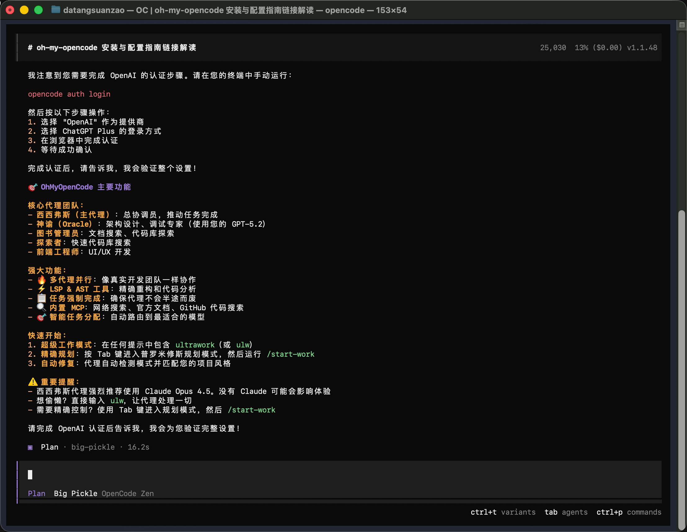
Task: Click the folder icon in title bar
Action: [x=56, y=10]
